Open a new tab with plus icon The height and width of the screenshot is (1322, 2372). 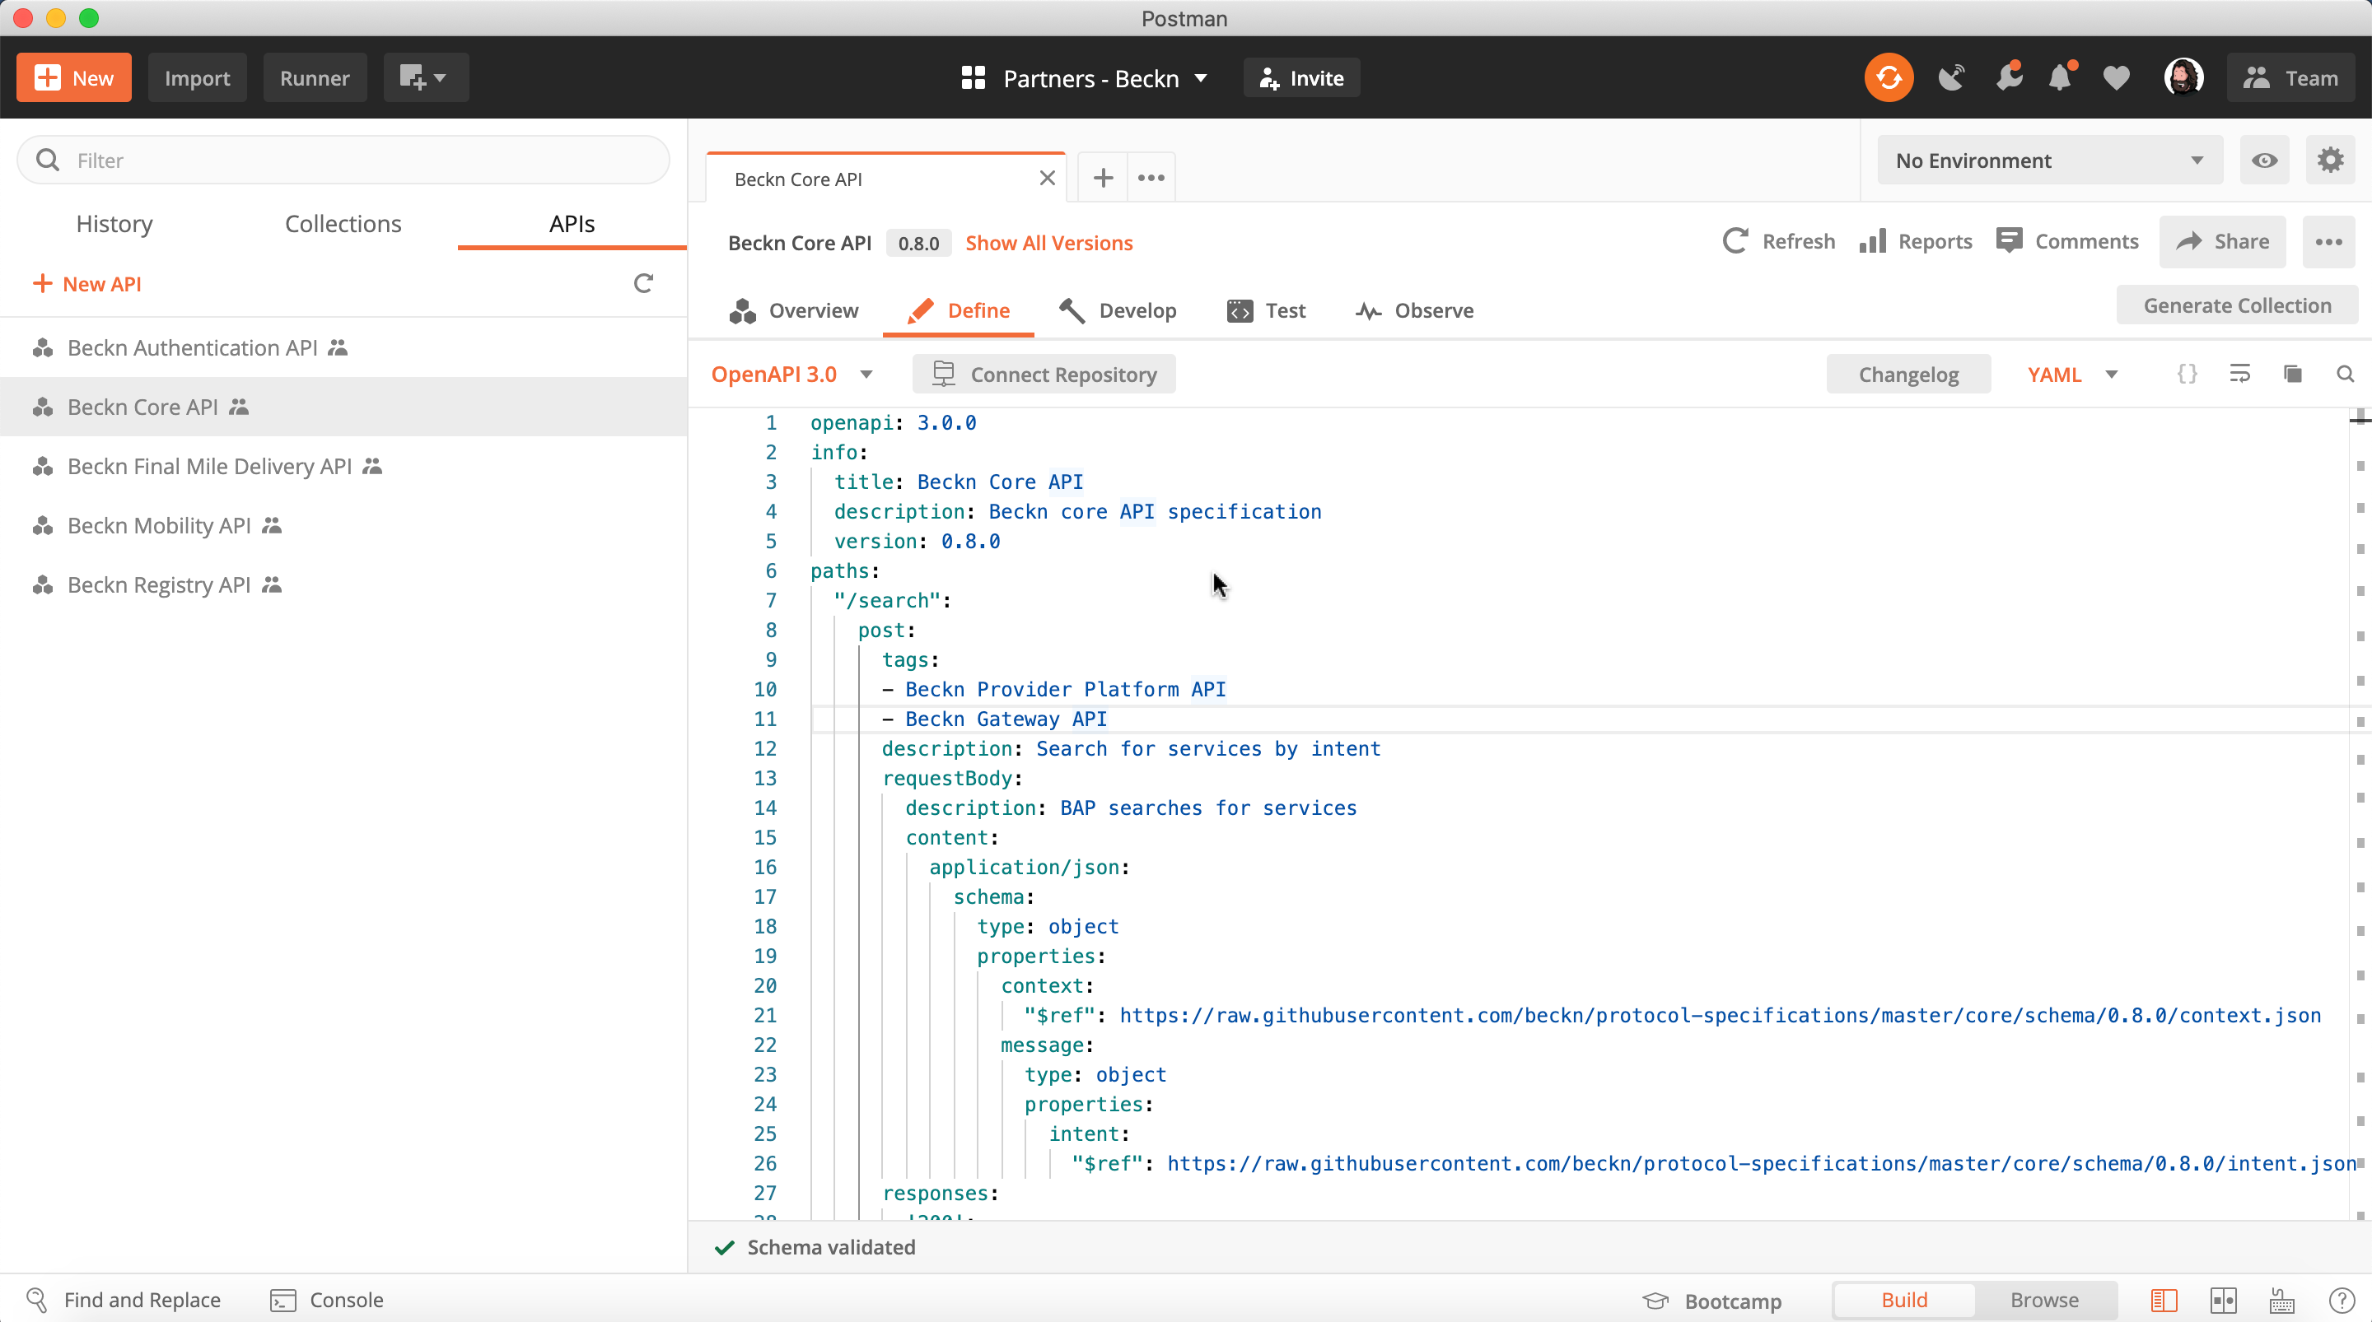pyautogui.click(x=1102, y=178)
